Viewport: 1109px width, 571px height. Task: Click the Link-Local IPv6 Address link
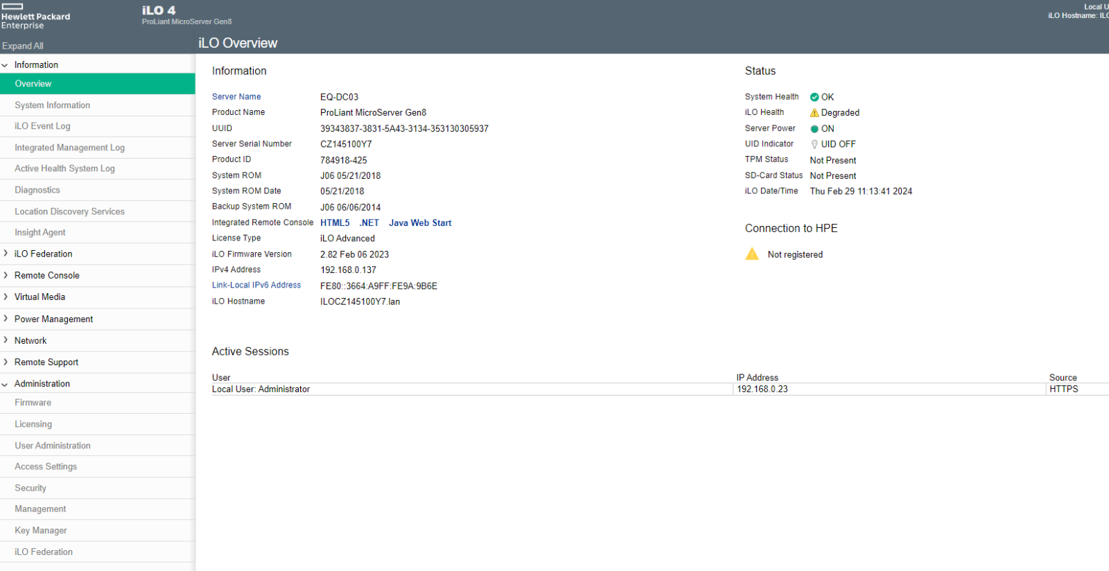tap(256, 285)
